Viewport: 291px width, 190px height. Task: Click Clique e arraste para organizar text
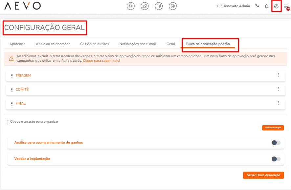[x=34, y=122]
